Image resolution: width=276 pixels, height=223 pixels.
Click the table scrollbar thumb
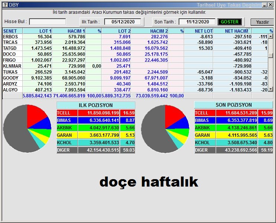(x=270, y=55)
